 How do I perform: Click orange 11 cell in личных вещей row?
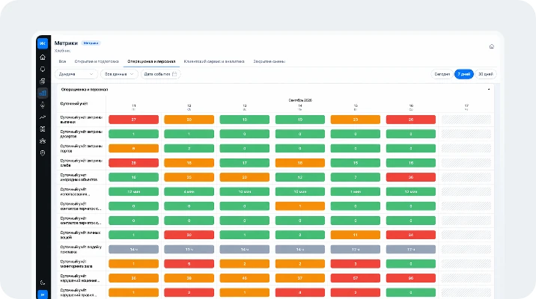tap(356, 235)
